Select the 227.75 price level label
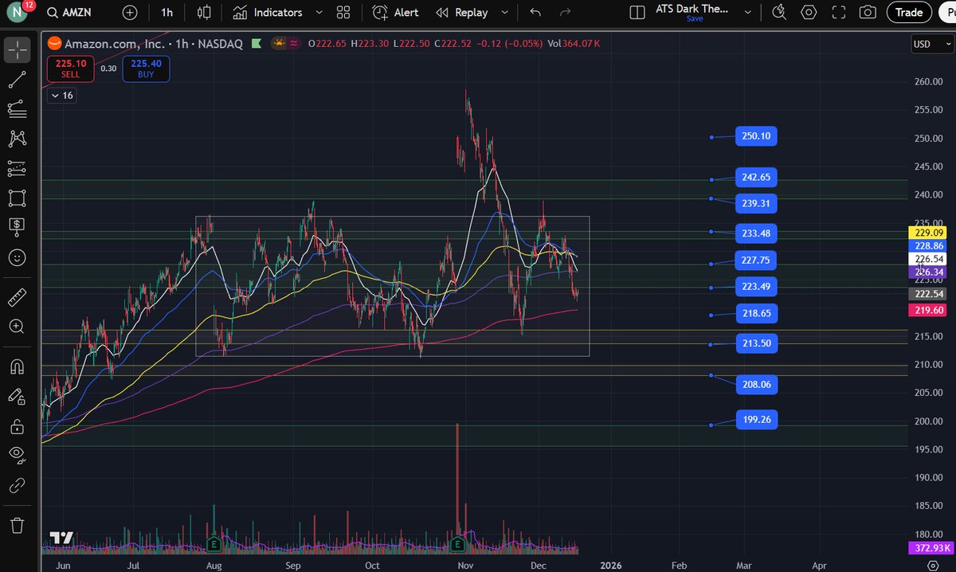The width and height of the screenshot is (956, 572). 756,261
